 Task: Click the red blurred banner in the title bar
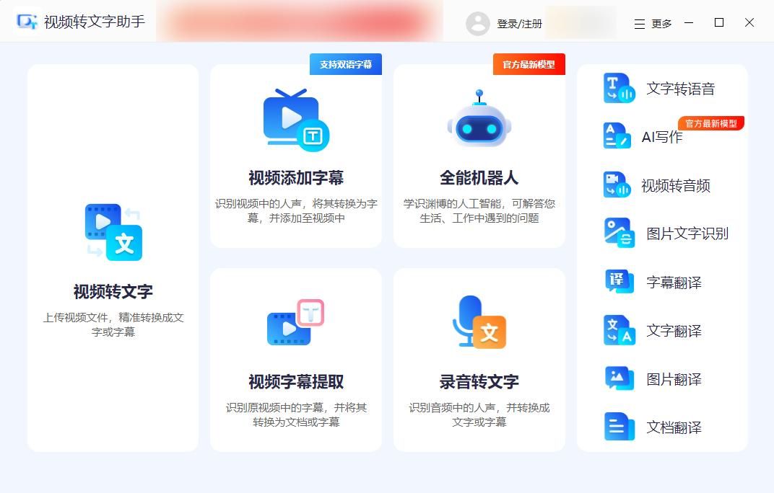[300, 22]
